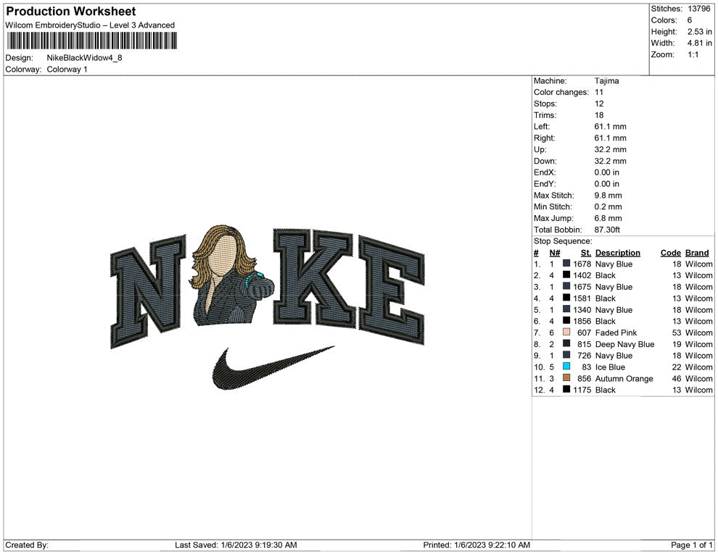Click the Brand column header
The height and width of the screenshot is (552, 718).
tap(697, 253)
